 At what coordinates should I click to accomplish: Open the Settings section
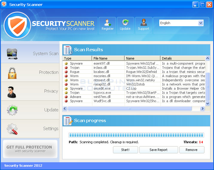[x=30, y=129]
